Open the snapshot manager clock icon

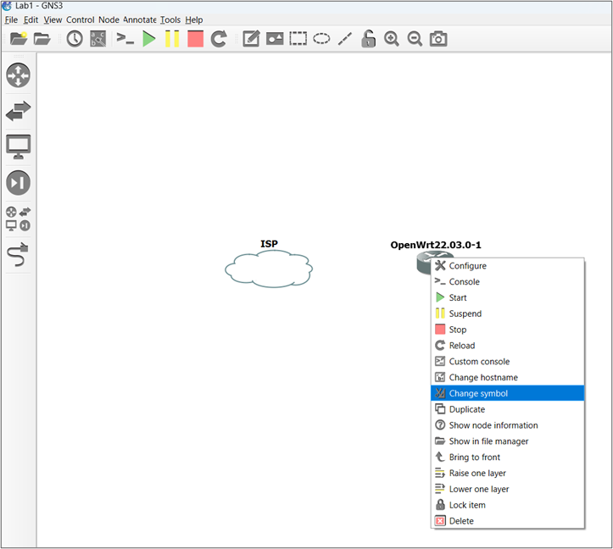click(x=75, y=39)
